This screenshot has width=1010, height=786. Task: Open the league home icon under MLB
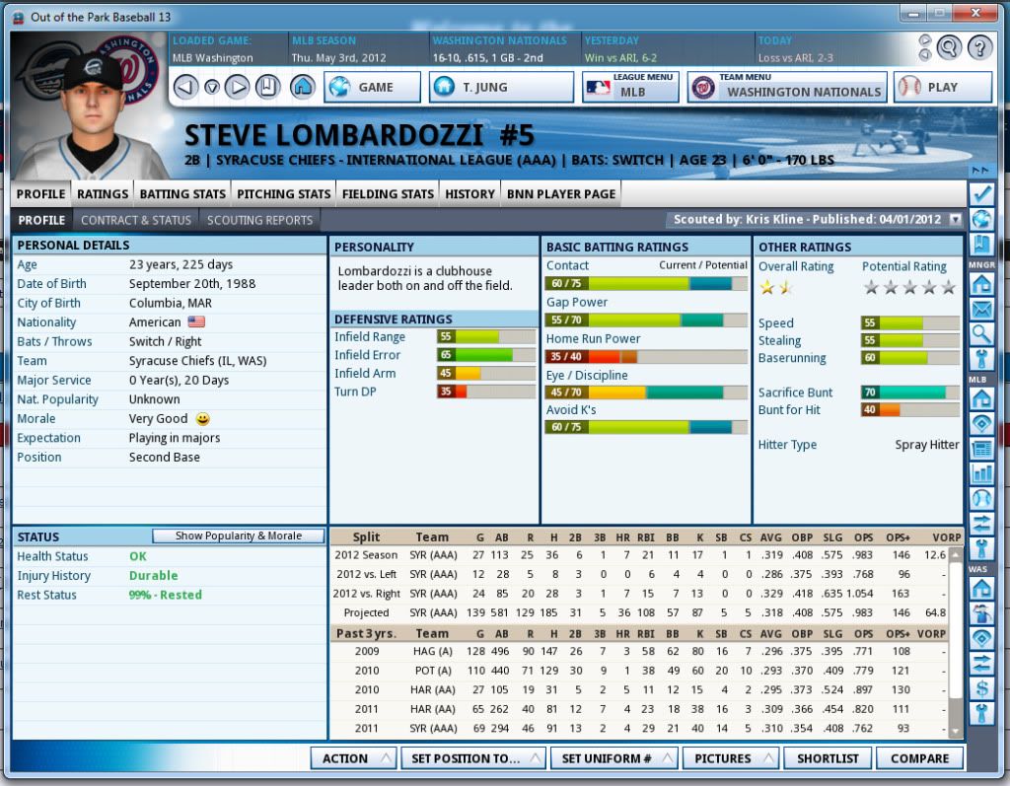pyautogui.click(x=981, y=398)
